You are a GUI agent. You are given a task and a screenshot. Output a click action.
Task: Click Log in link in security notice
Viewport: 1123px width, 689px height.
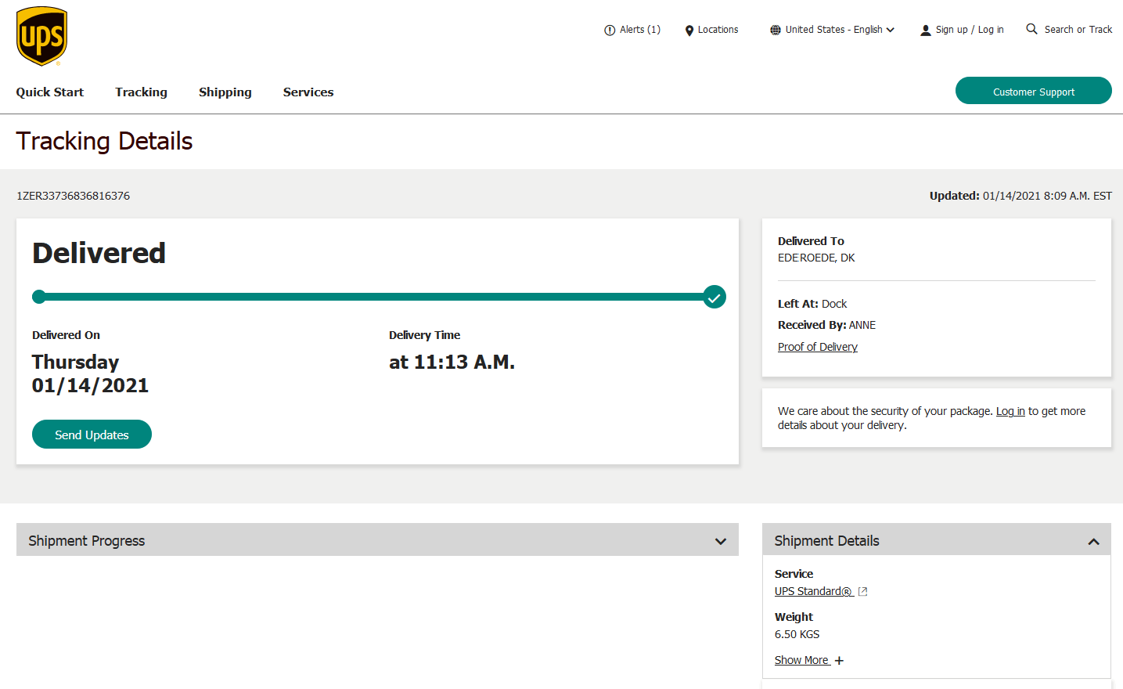point(1010,411)
